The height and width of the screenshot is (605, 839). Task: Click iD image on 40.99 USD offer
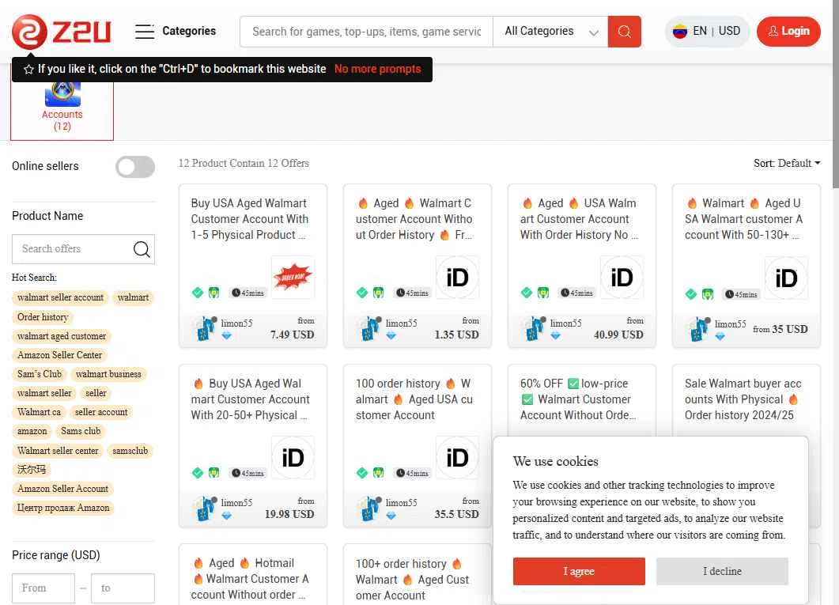pos(622,277)
